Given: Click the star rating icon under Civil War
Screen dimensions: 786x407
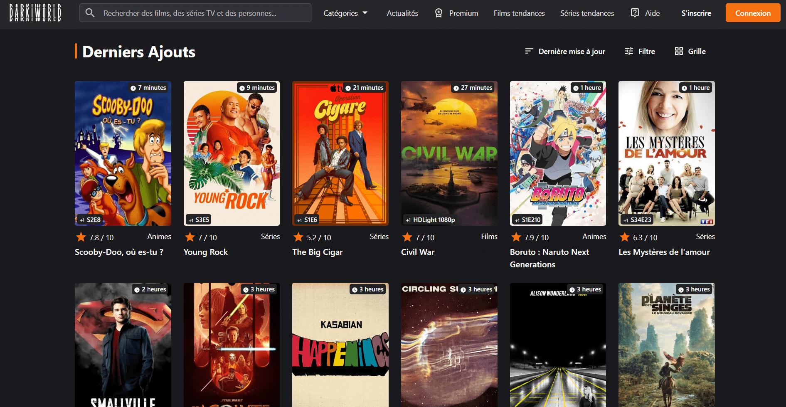Looking at the screenshot, I should pos(407,237).
